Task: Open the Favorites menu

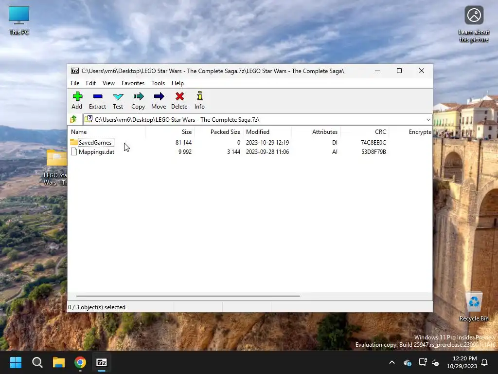Action: pyautogui.click(x=133, y=83)
